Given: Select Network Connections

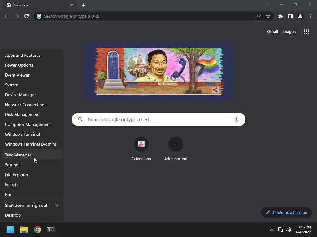Looking at the screenshot, I should [32, 105].
